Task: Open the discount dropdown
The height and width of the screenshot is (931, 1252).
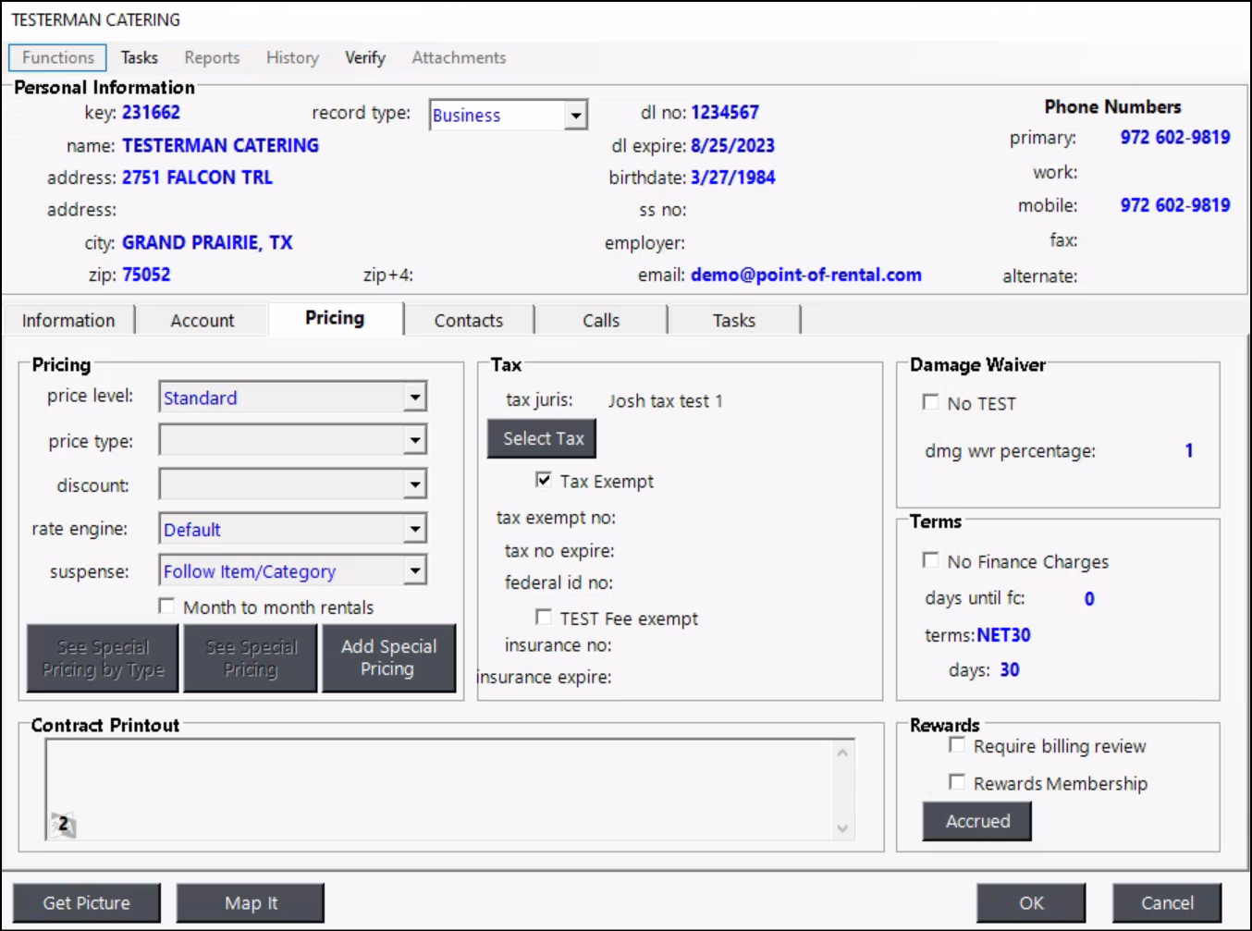Action: click(415, 484)
